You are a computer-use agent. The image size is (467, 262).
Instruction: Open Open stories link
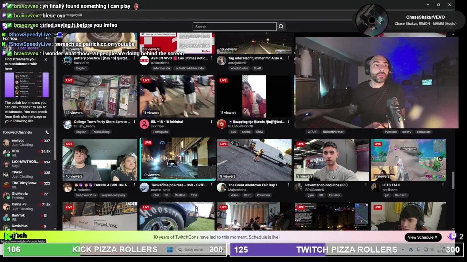point(28,48)
